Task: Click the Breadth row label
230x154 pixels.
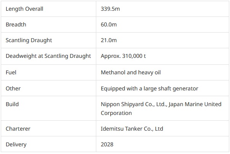Action: (x=16, y=25)
